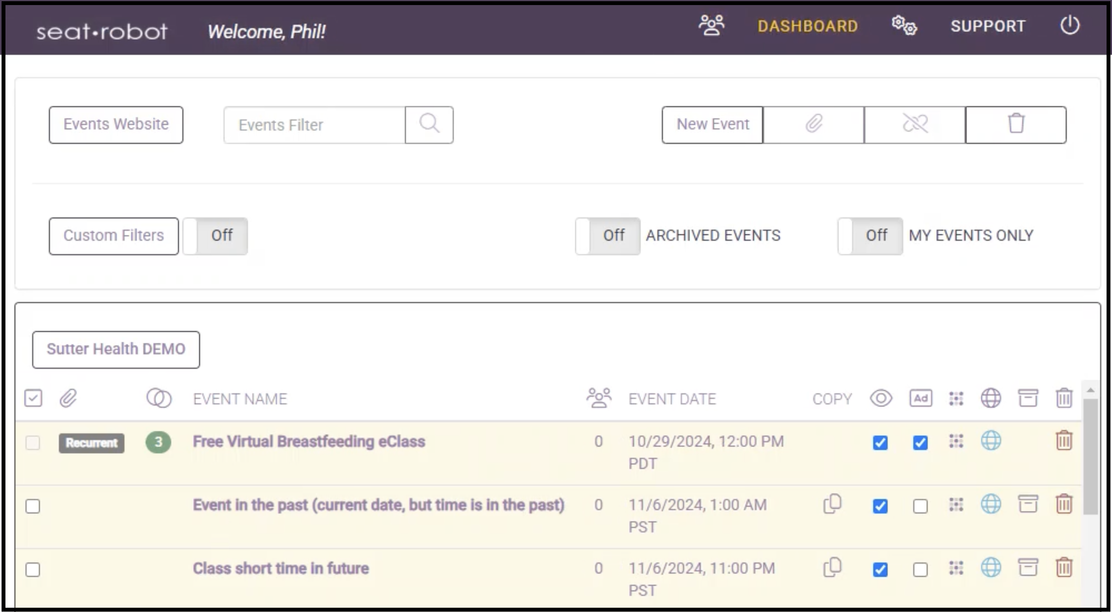Click globe icon for Free Virtual Breastfeeding eClass
This screenshot has width=1112, height=612.
[x=991, y=441]
